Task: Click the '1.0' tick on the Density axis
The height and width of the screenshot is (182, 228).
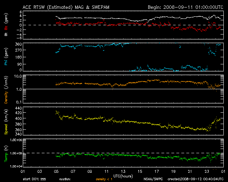Action: click(19, 90)
